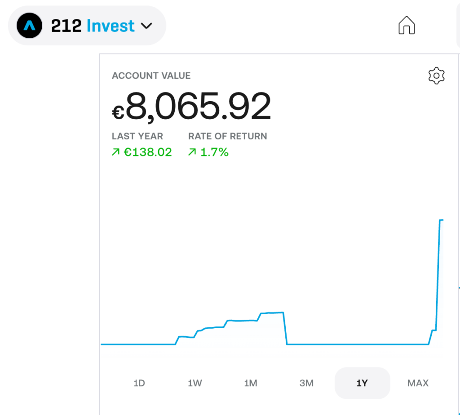Open the Home icon in the top bar
460x415 pixels.
[x=407, y=25]
